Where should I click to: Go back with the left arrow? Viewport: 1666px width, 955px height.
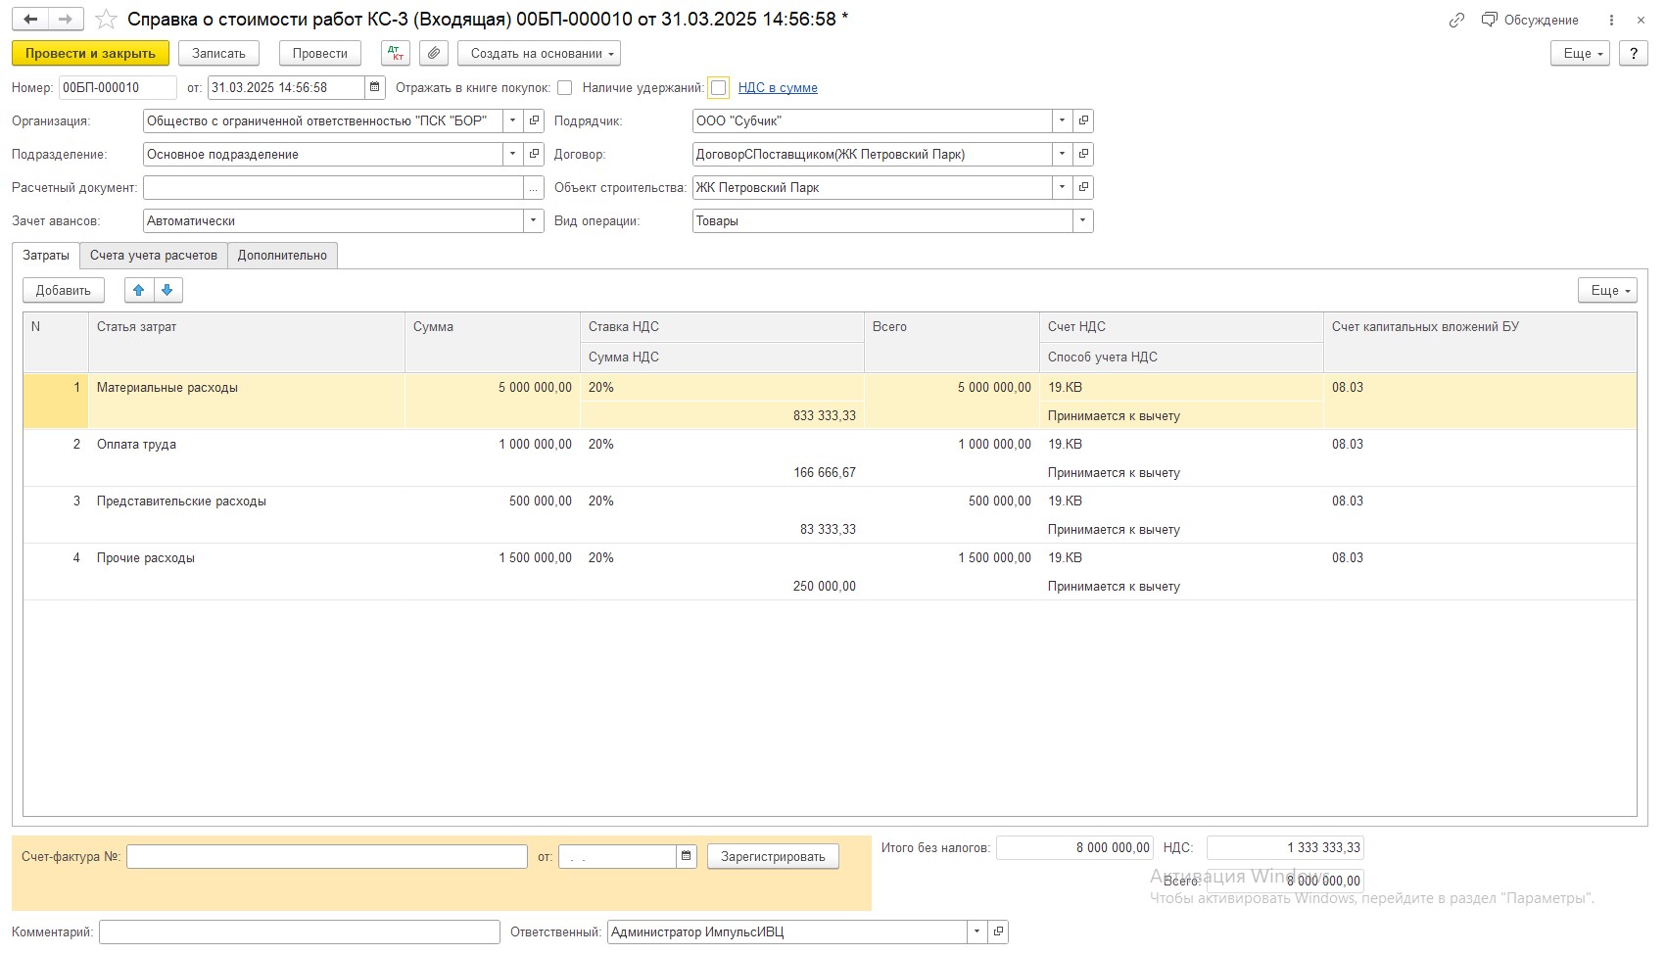click(30, 20)
